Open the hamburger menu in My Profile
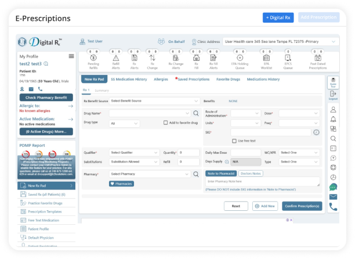The width and height of the screenshot is (355, 259). click(71, 56)
